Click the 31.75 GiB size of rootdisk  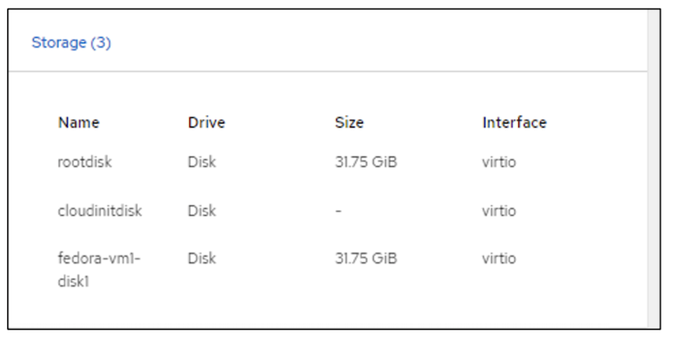[x=366, y=162]
